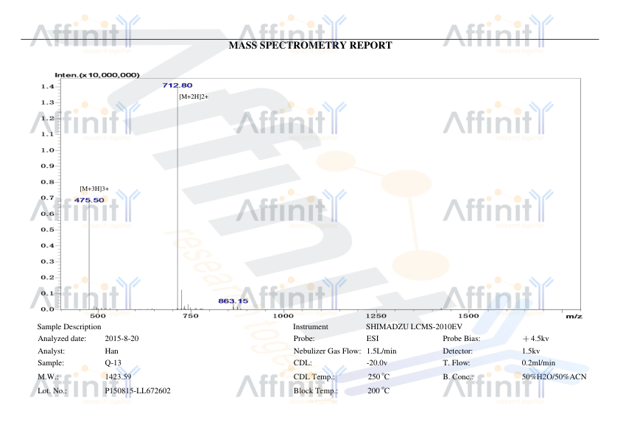Click the 750 tick on the m/z axis
The image size is (620, 439).
coord(191,315)
